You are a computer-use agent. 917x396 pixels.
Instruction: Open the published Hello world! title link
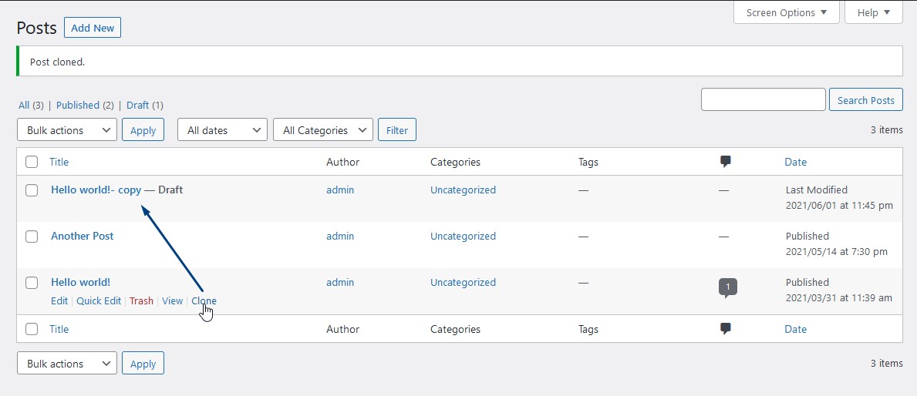[x=81, y=282]
